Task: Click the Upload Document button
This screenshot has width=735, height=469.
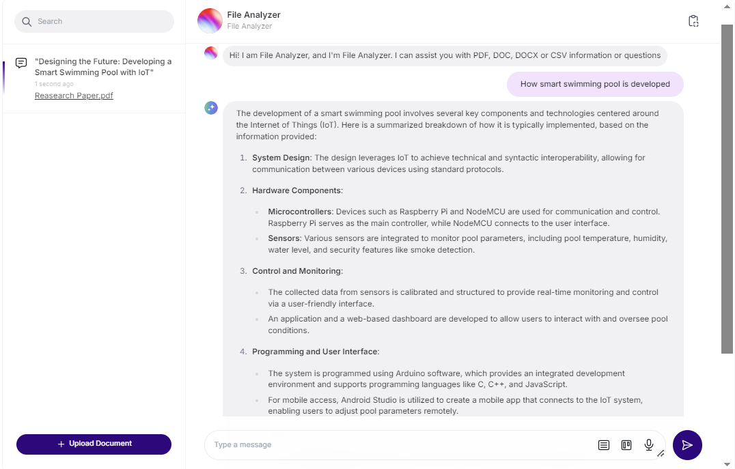Action: (x=94, y=444)
